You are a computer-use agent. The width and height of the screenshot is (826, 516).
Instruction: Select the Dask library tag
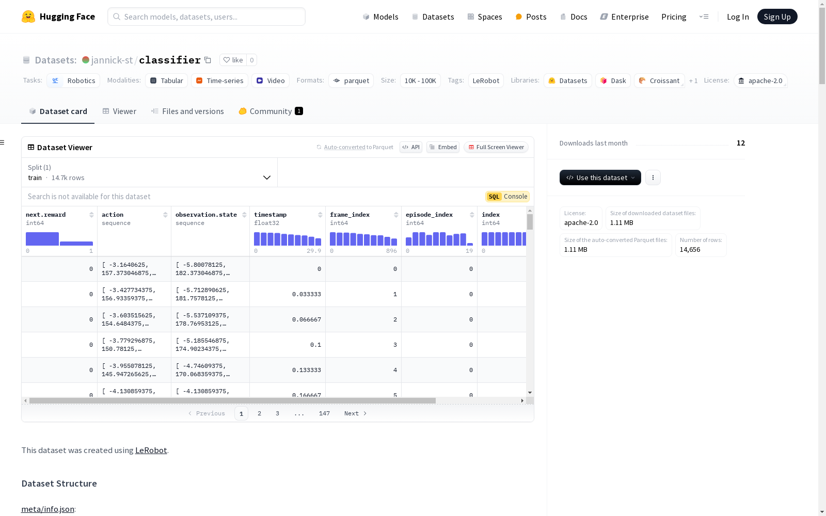(x=613, y=80)
